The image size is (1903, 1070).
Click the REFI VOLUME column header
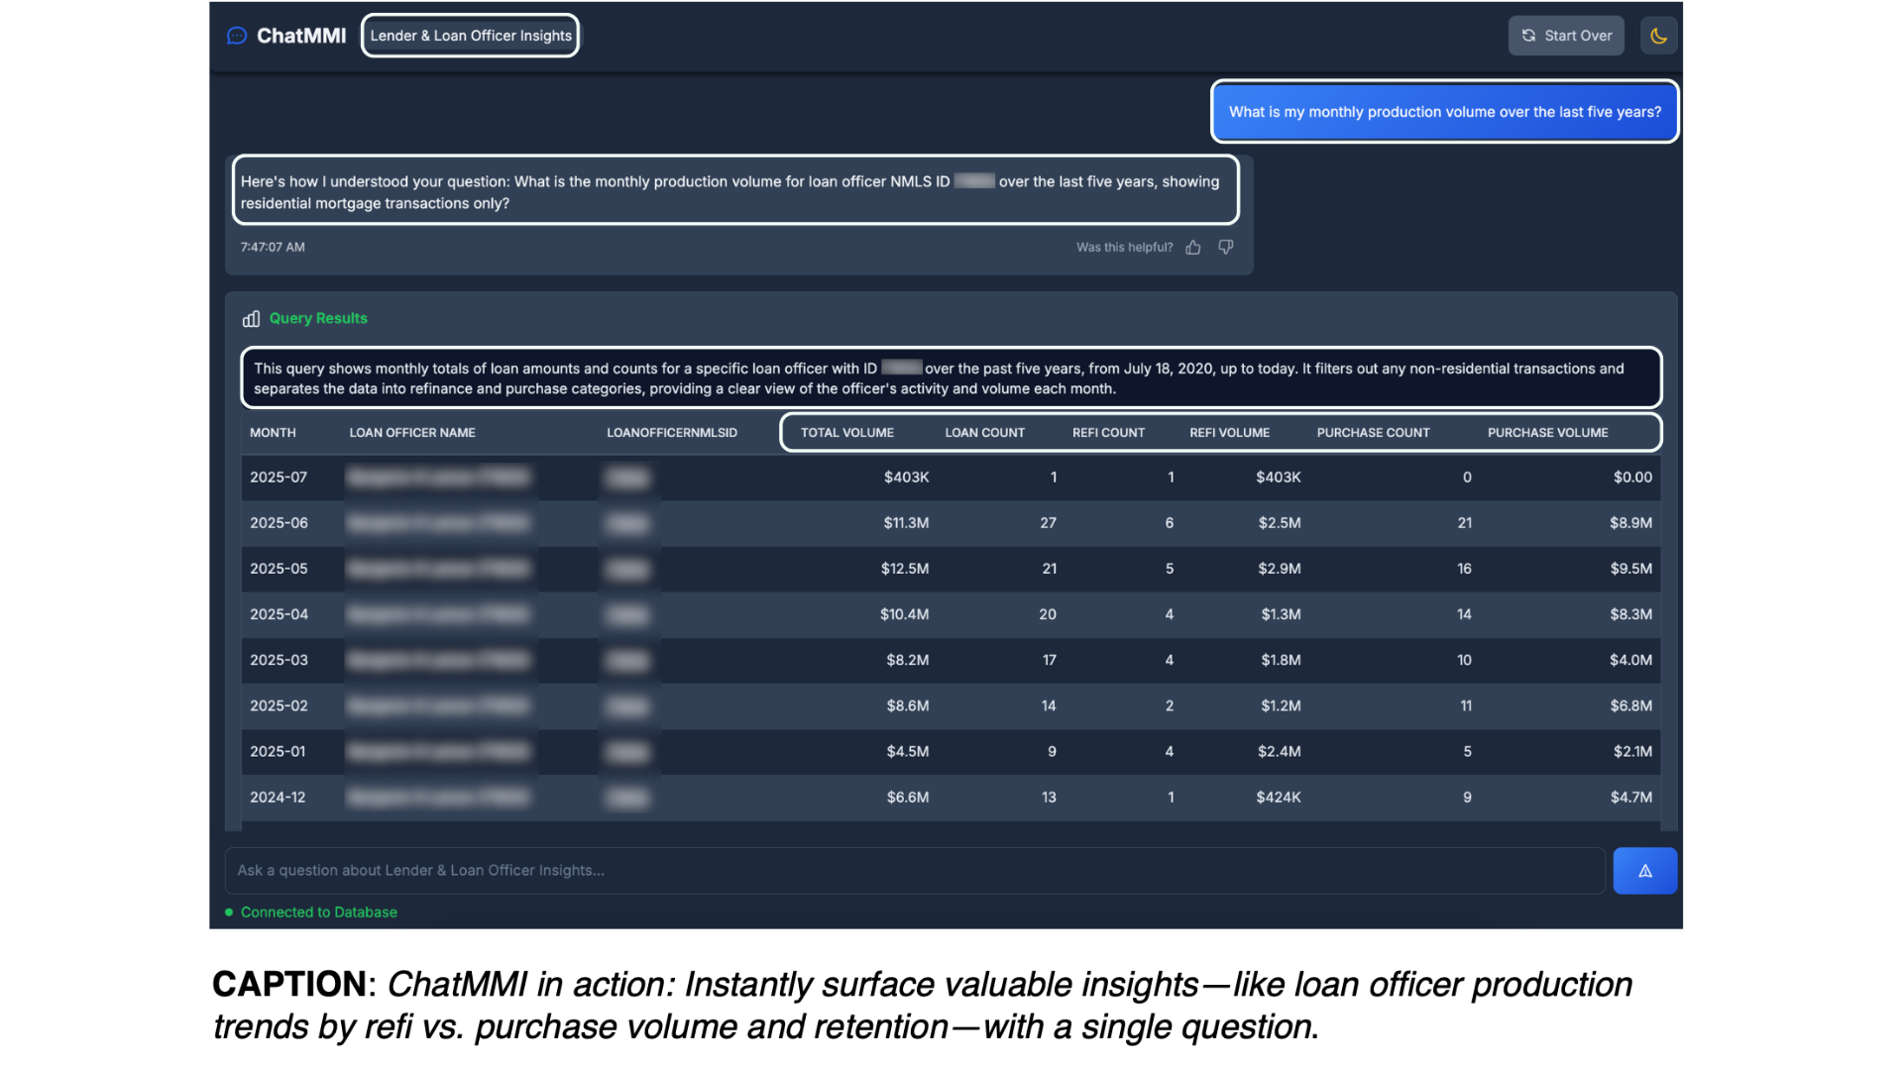pos(1229,433)
